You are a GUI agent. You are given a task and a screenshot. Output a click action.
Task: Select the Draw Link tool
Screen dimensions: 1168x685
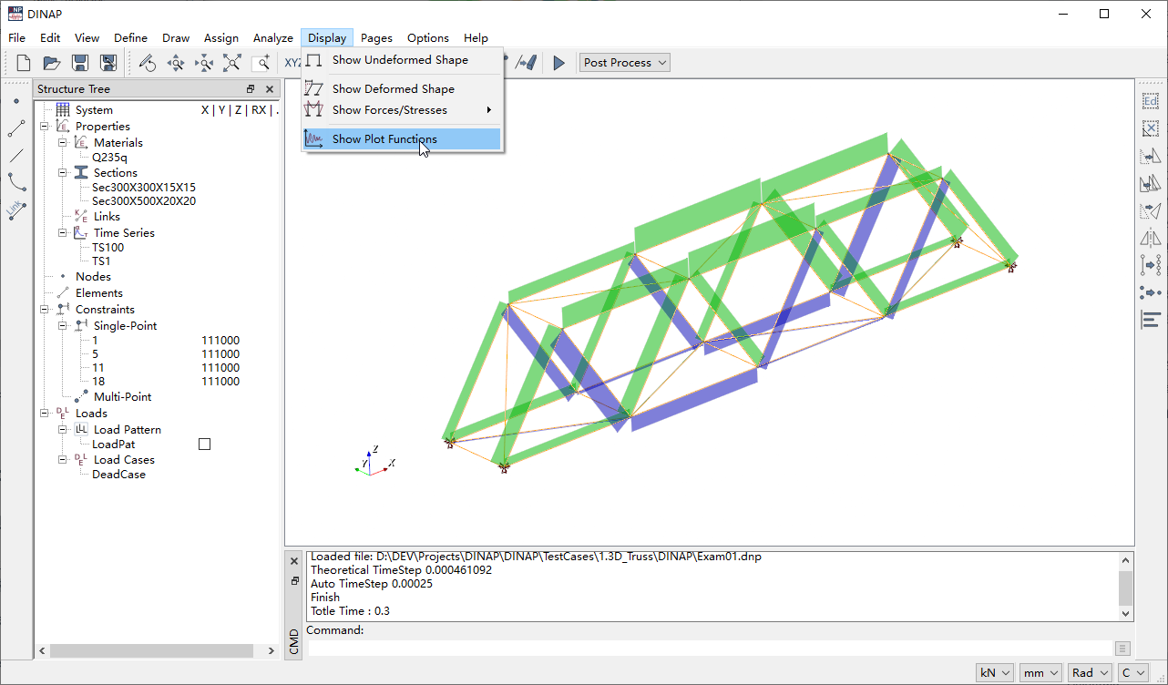point(16,210)
